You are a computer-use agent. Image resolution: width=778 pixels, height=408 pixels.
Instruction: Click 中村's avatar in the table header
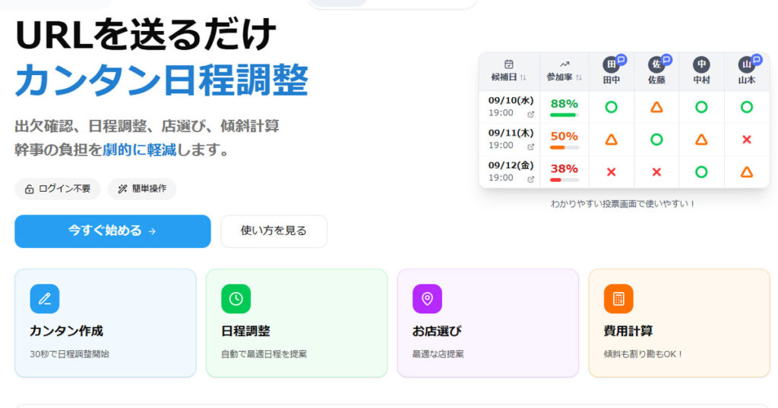701,64
